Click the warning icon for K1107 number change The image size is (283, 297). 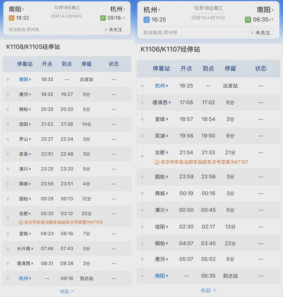pos(157,162)
